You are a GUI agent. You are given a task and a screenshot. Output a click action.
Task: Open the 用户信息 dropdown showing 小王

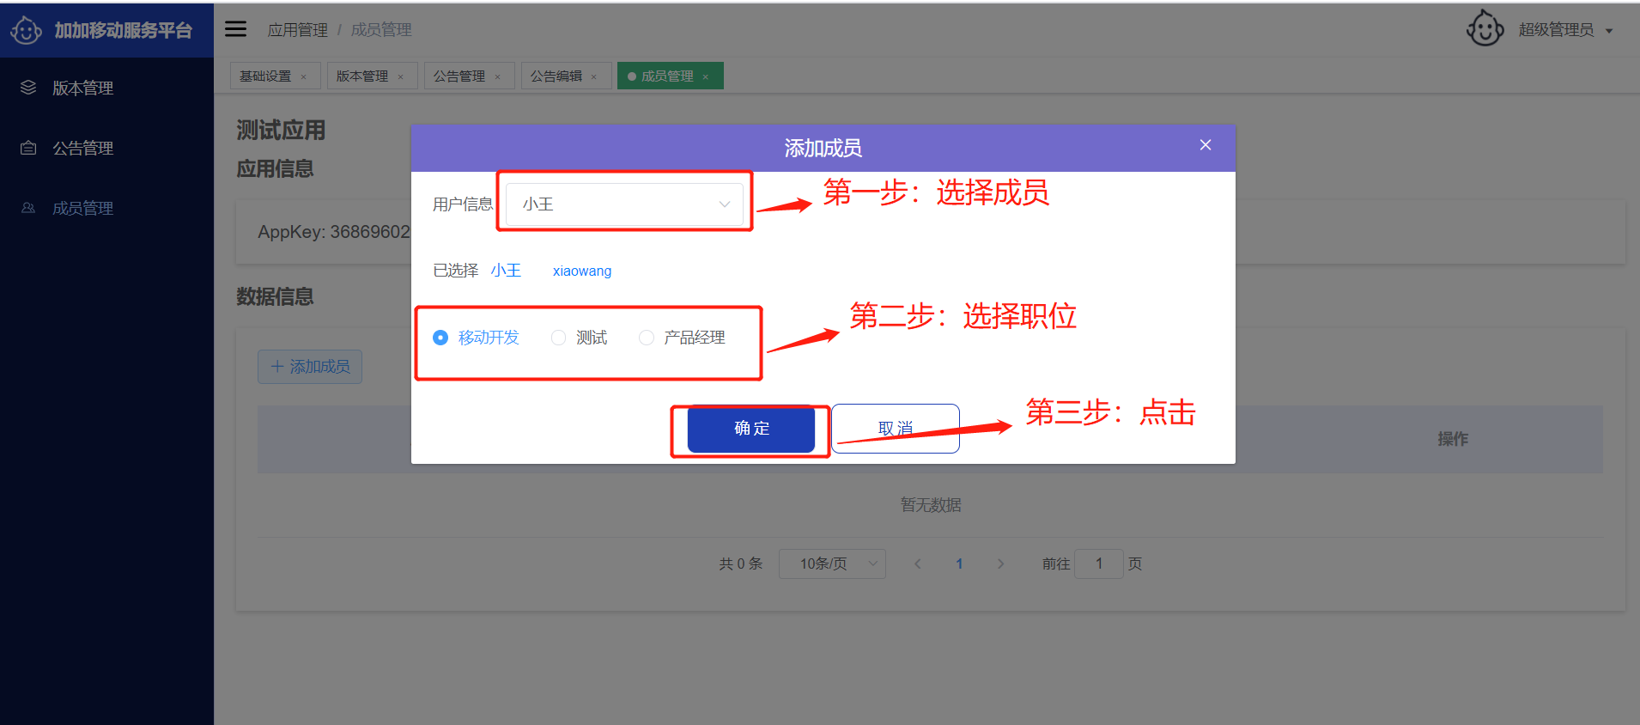pyautogui.click(x=624, y=204)
